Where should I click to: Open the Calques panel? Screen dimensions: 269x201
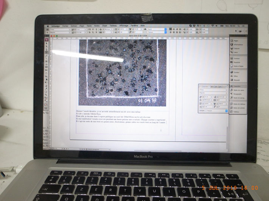click(238, 48)
